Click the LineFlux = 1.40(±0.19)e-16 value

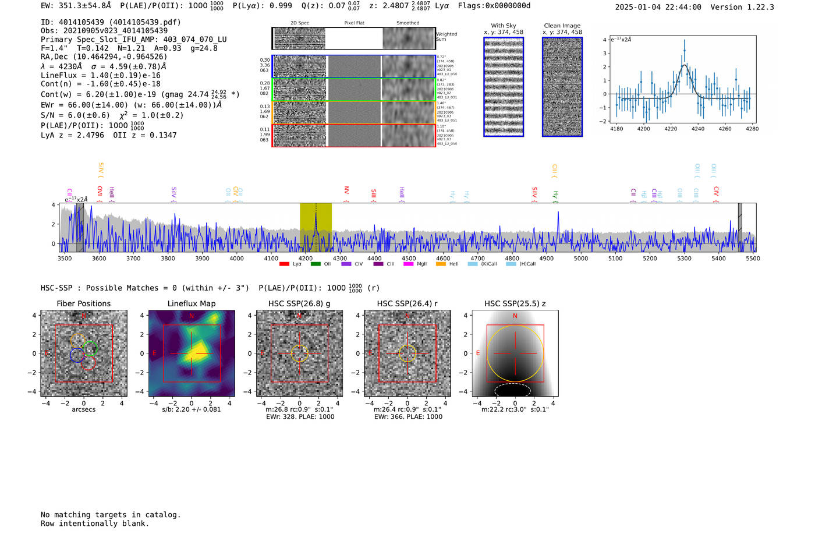(101, 76)
